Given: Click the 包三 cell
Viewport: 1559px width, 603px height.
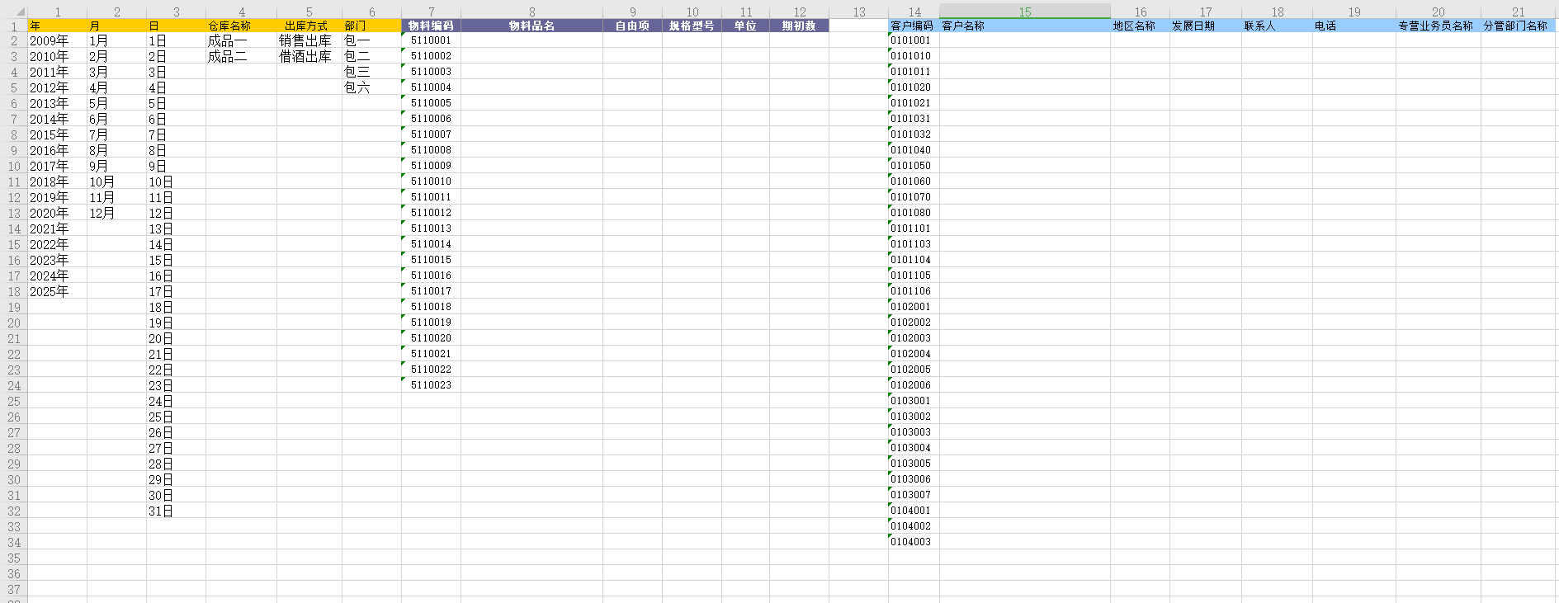Looking at the screenshot, I should (372, 72).
